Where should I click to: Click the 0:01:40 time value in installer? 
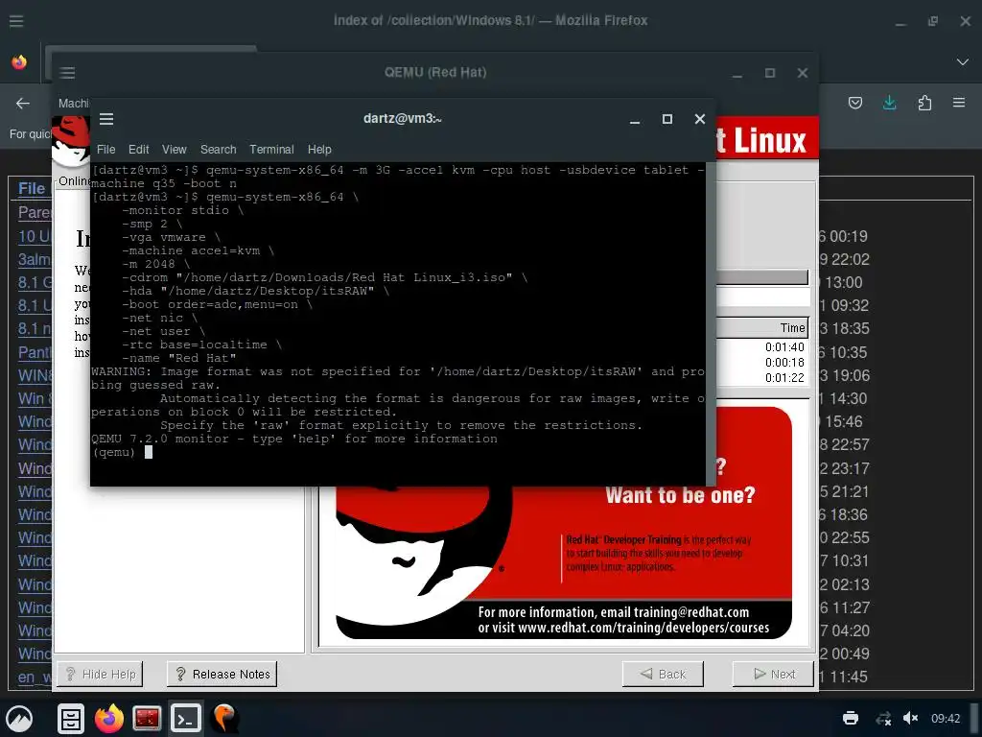[x=784, y=347]
